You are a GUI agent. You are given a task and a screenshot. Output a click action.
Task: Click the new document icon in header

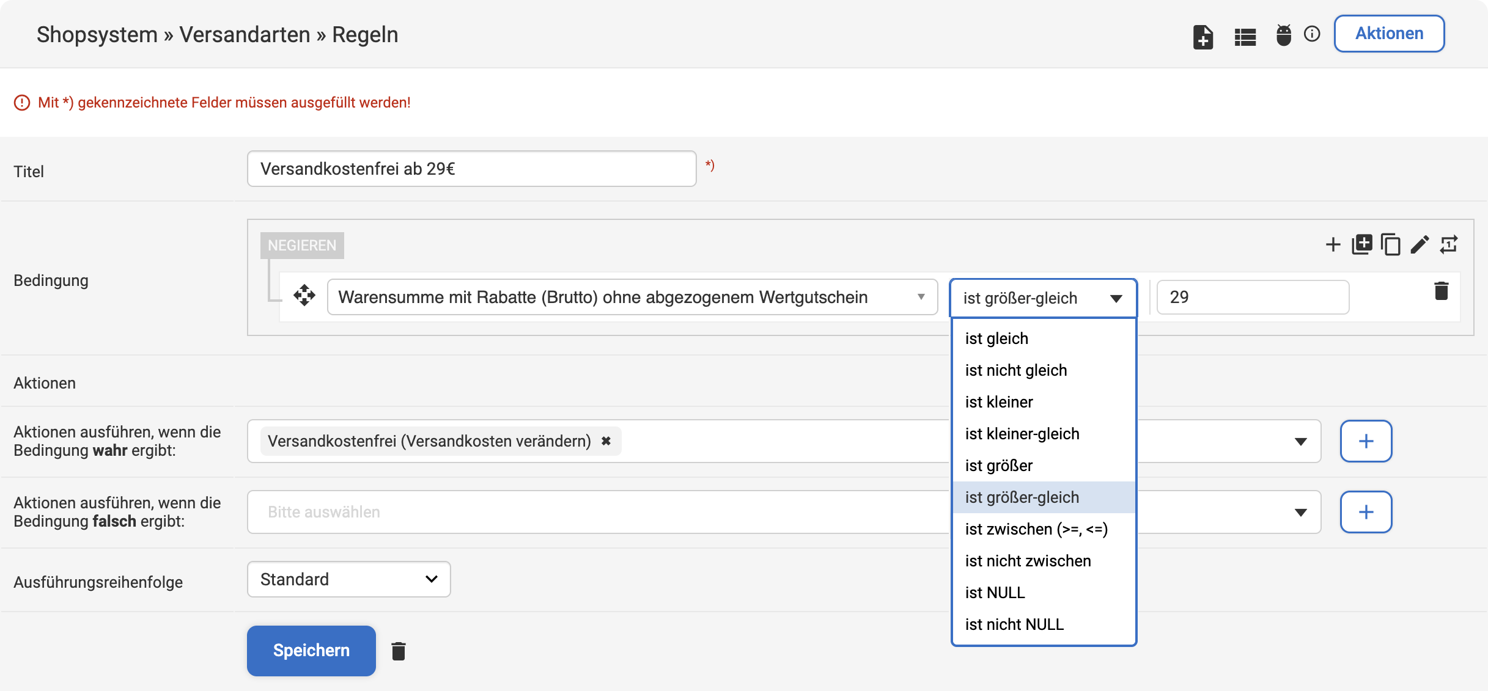(x=1203, y=37)
